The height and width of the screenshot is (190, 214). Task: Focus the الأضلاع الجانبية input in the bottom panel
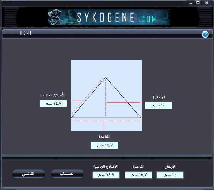[x=106, y=175]
